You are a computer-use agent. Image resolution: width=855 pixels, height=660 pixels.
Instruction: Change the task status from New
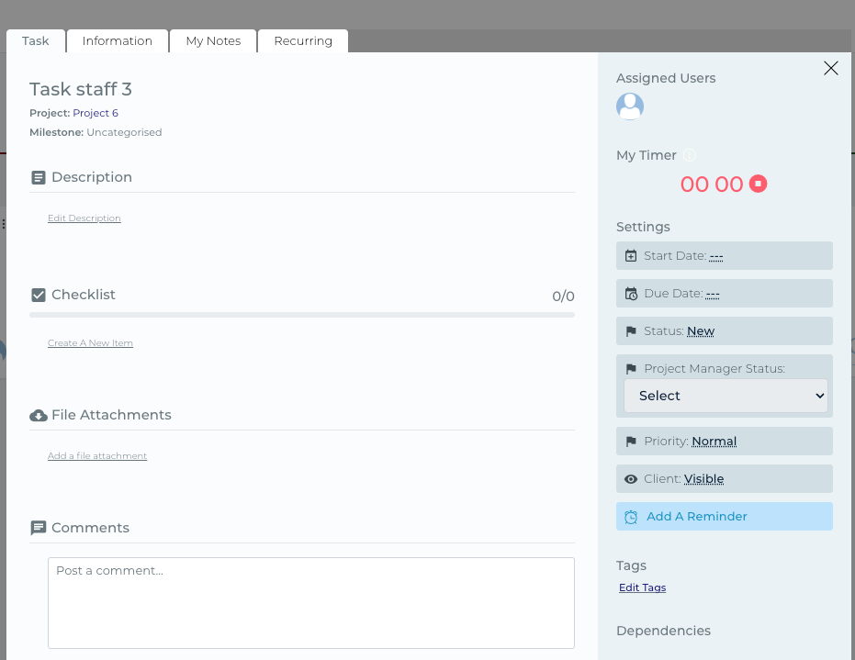click(x=701, y=331)
